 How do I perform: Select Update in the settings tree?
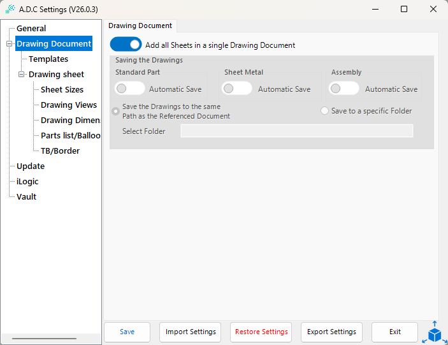tap(31, 166)
